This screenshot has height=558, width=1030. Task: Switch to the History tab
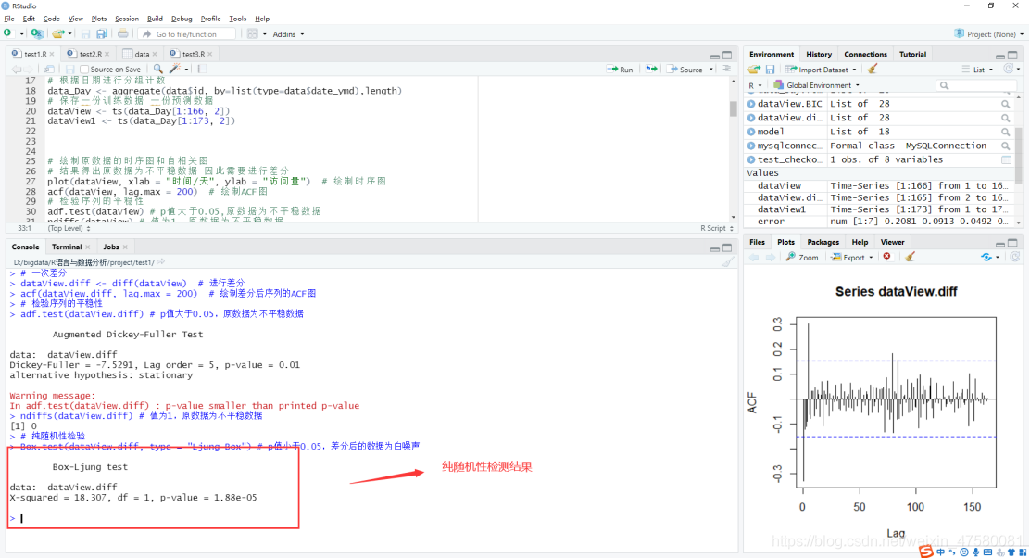[x=819, y=54]
